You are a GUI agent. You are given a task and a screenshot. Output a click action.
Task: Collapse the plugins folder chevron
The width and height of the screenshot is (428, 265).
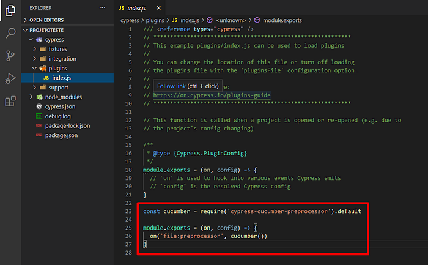coord(34,69)
